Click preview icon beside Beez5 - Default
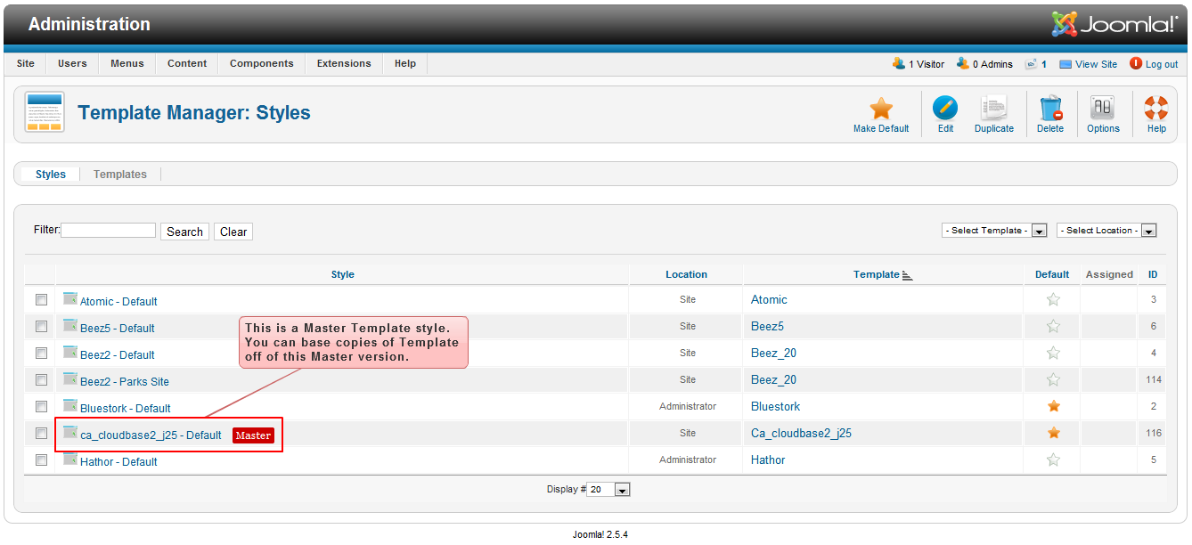This screenshot has height=545, width=1192. tap(70, 325)
